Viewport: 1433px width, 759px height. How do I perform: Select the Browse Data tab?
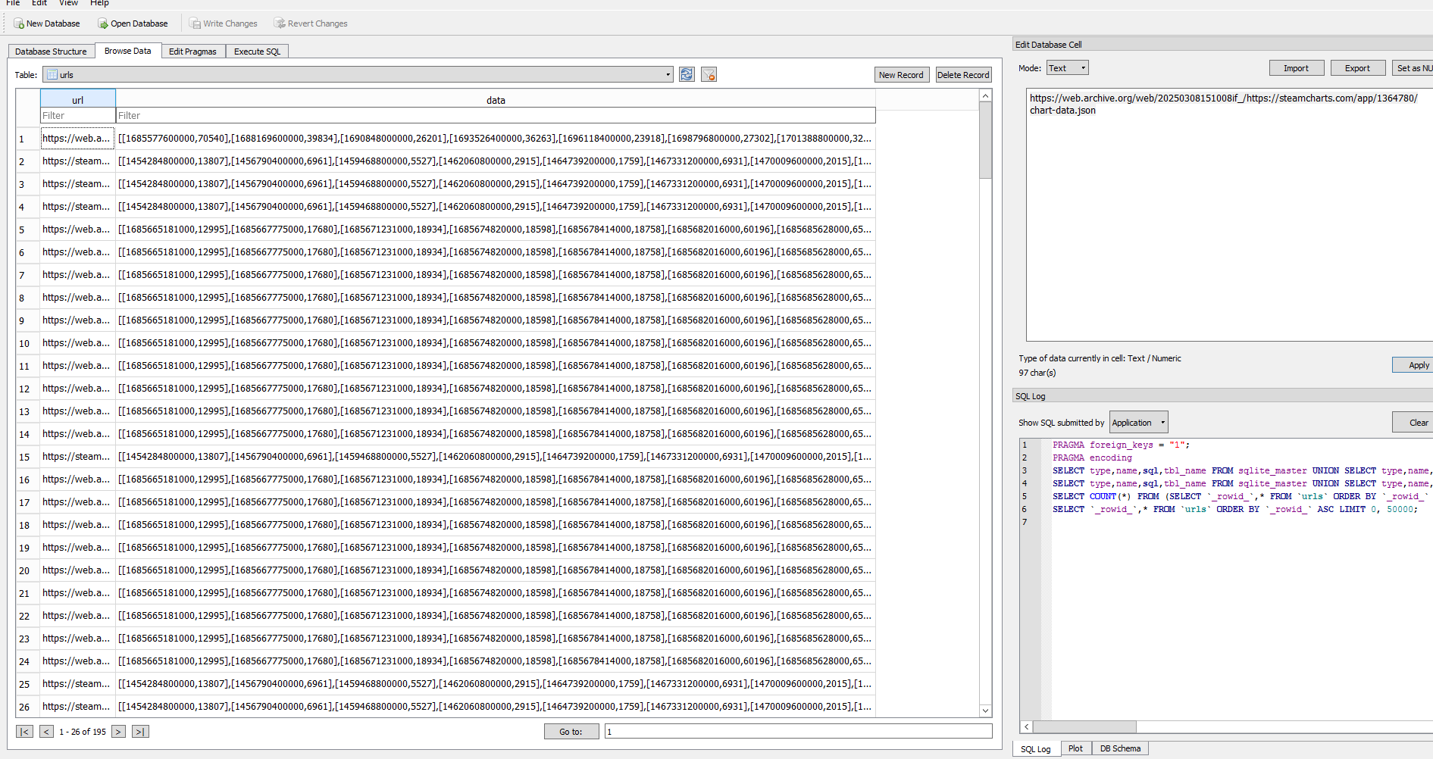pyautogui.click(x=128, y=51)
